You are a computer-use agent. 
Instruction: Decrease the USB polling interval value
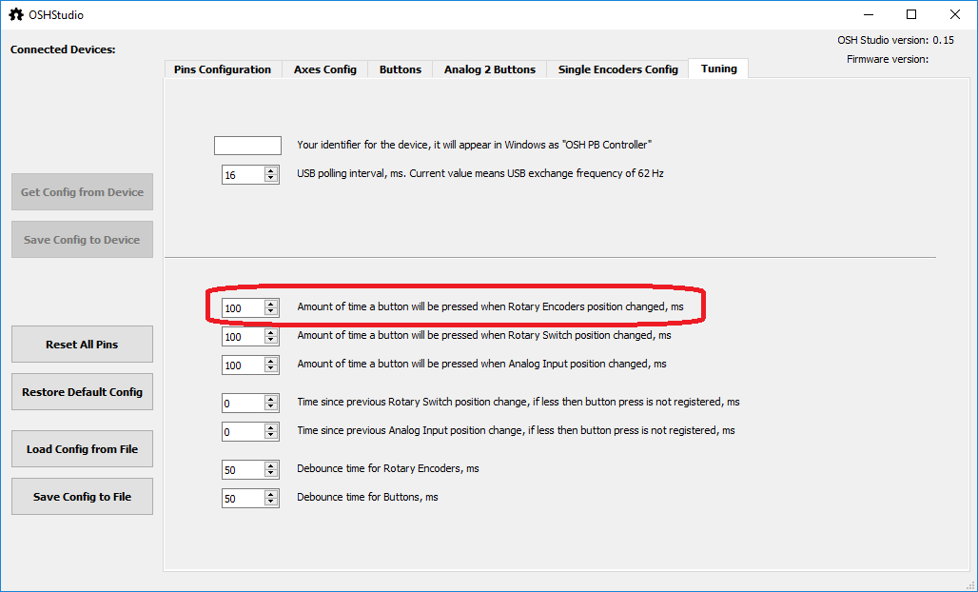(x=271, y=179)
